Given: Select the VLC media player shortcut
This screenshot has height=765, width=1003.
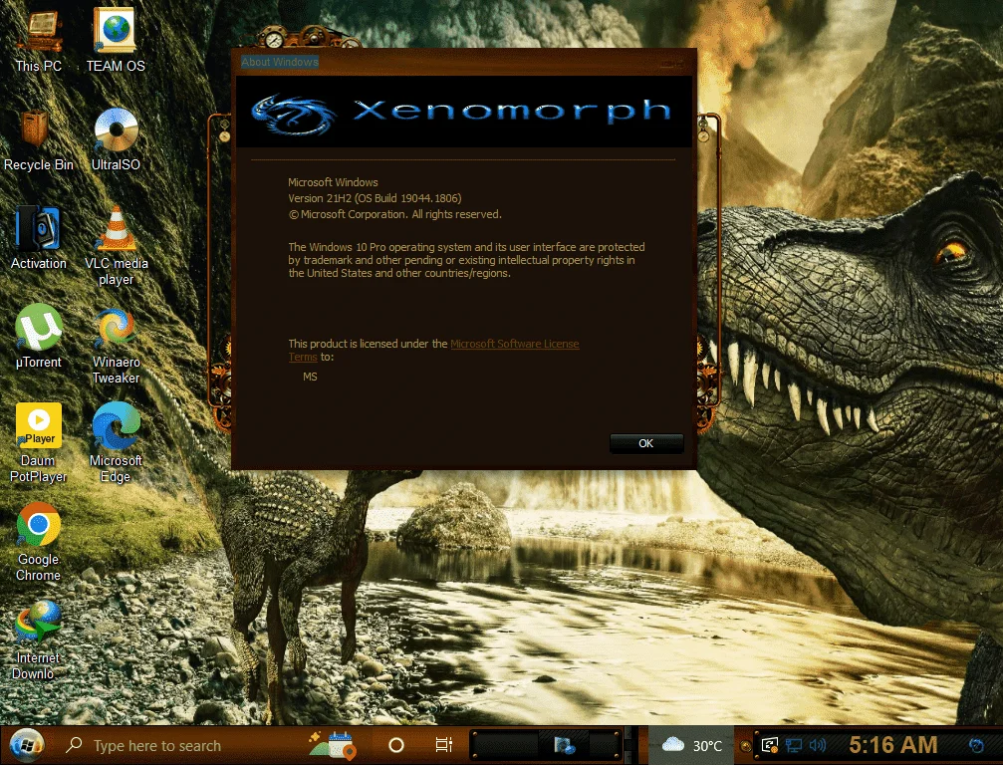Looking at the screenshot, I should point(116,246).
